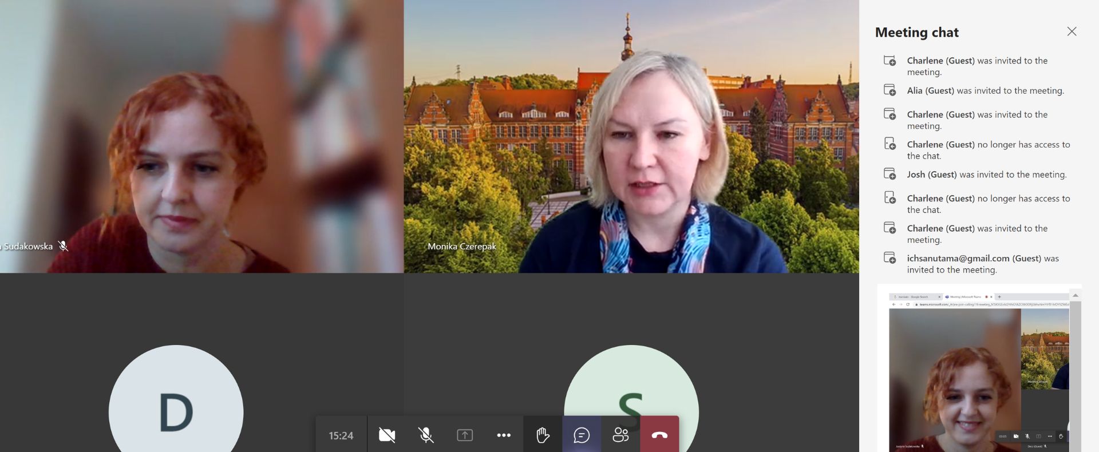Click the Monika Czerepak name label
Viewport: 1099px width, 452px height.
coord(462,247)
